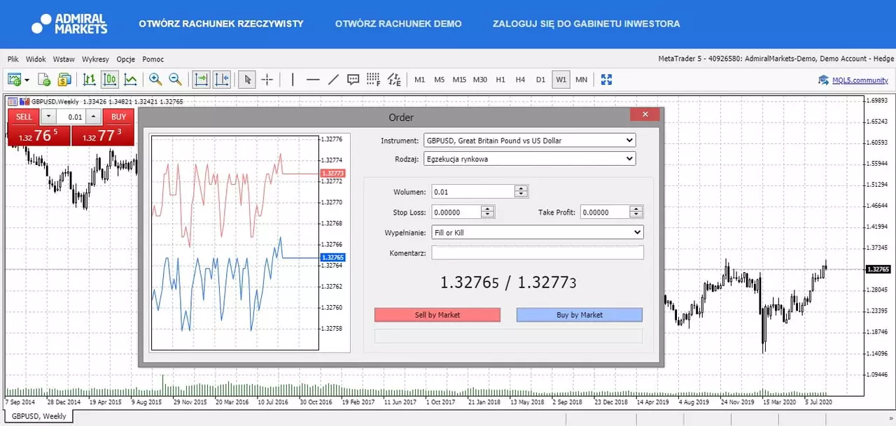The image size is (896, 426).
Task: Expand the Rodzaj order type dropdown
Action: [529, 159]
